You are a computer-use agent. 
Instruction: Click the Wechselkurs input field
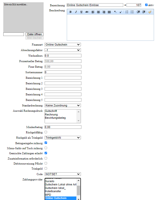coord(63,56)
